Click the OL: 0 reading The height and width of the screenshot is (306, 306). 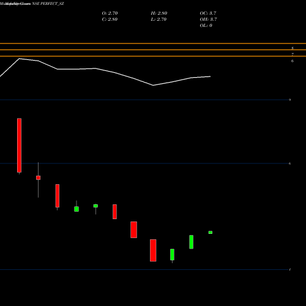206,25
